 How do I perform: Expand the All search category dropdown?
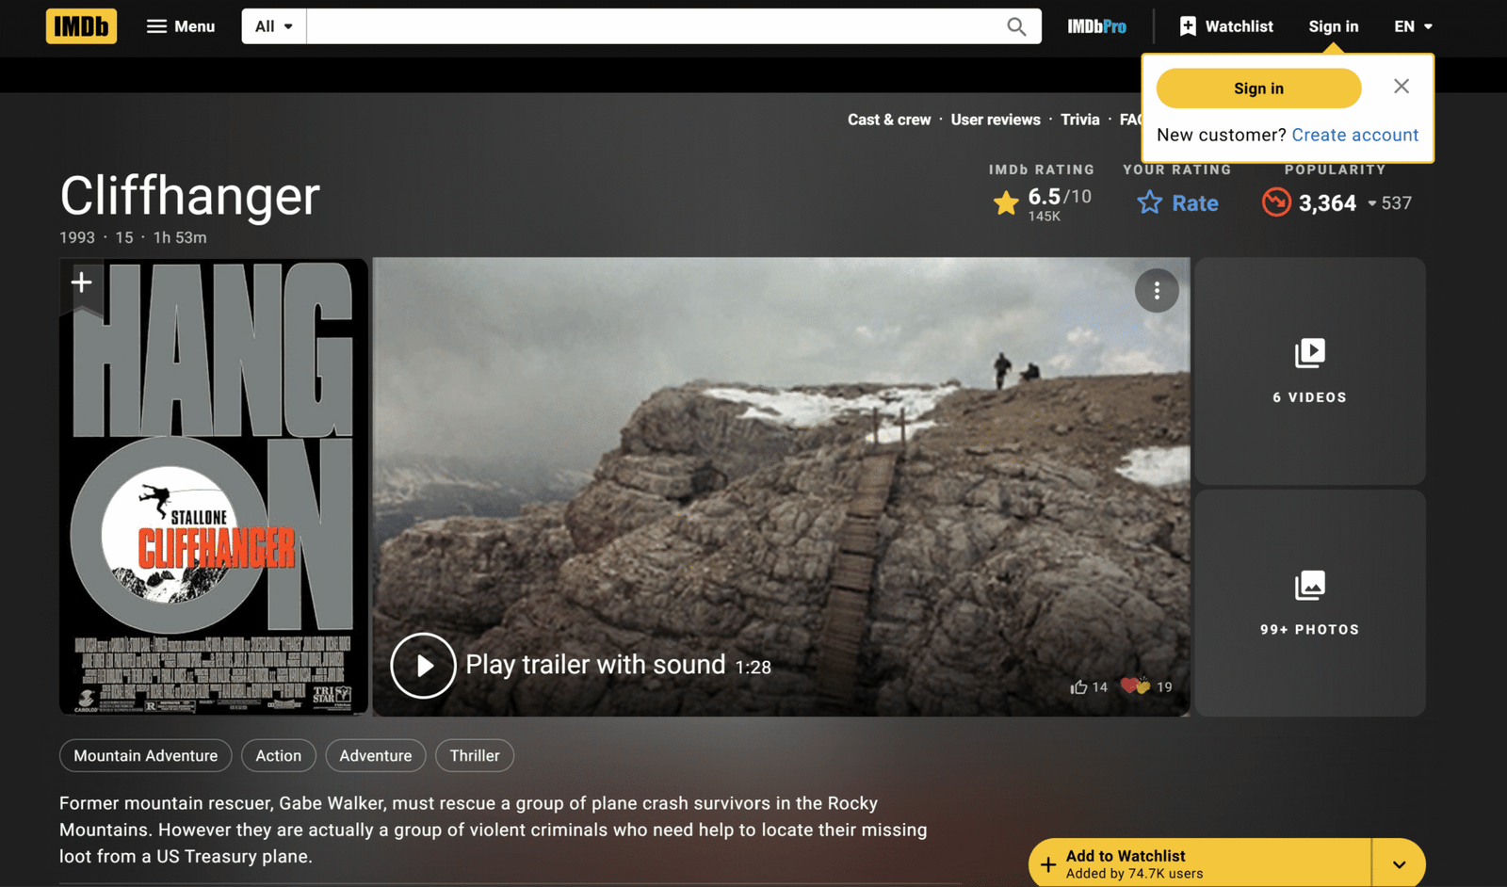click(x=274, y=26)
